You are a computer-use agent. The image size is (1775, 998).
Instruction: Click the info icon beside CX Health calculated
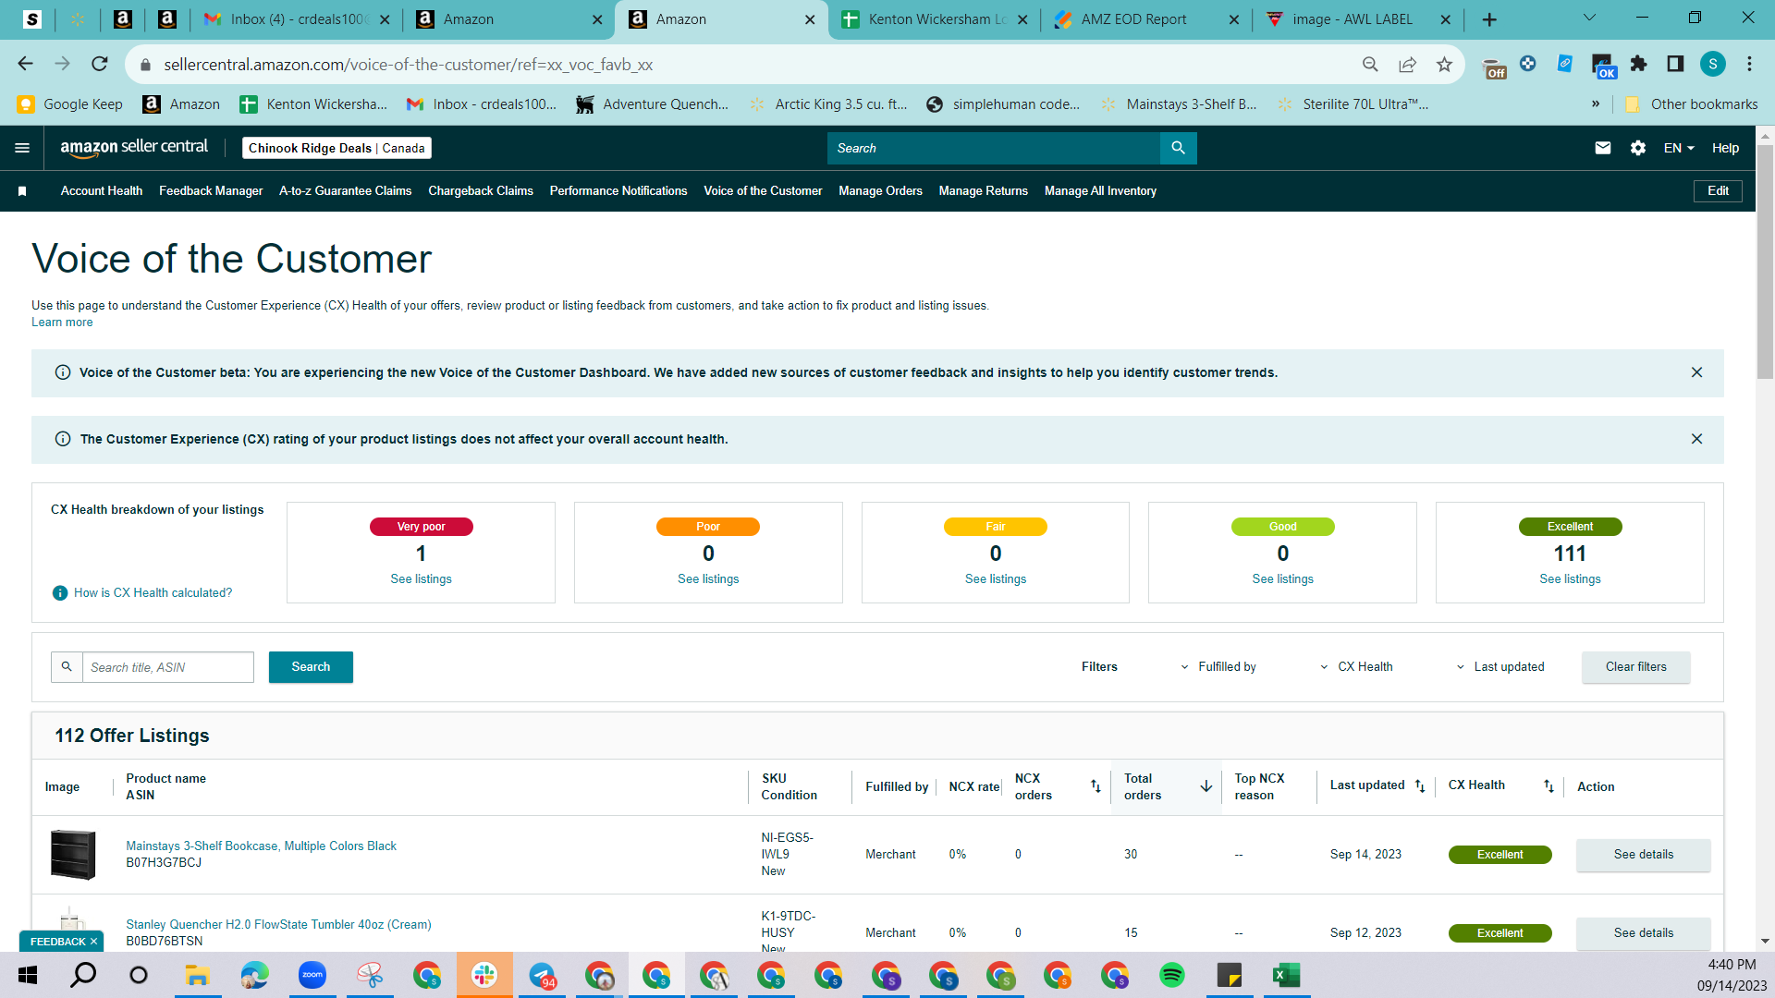click(60, 593)
